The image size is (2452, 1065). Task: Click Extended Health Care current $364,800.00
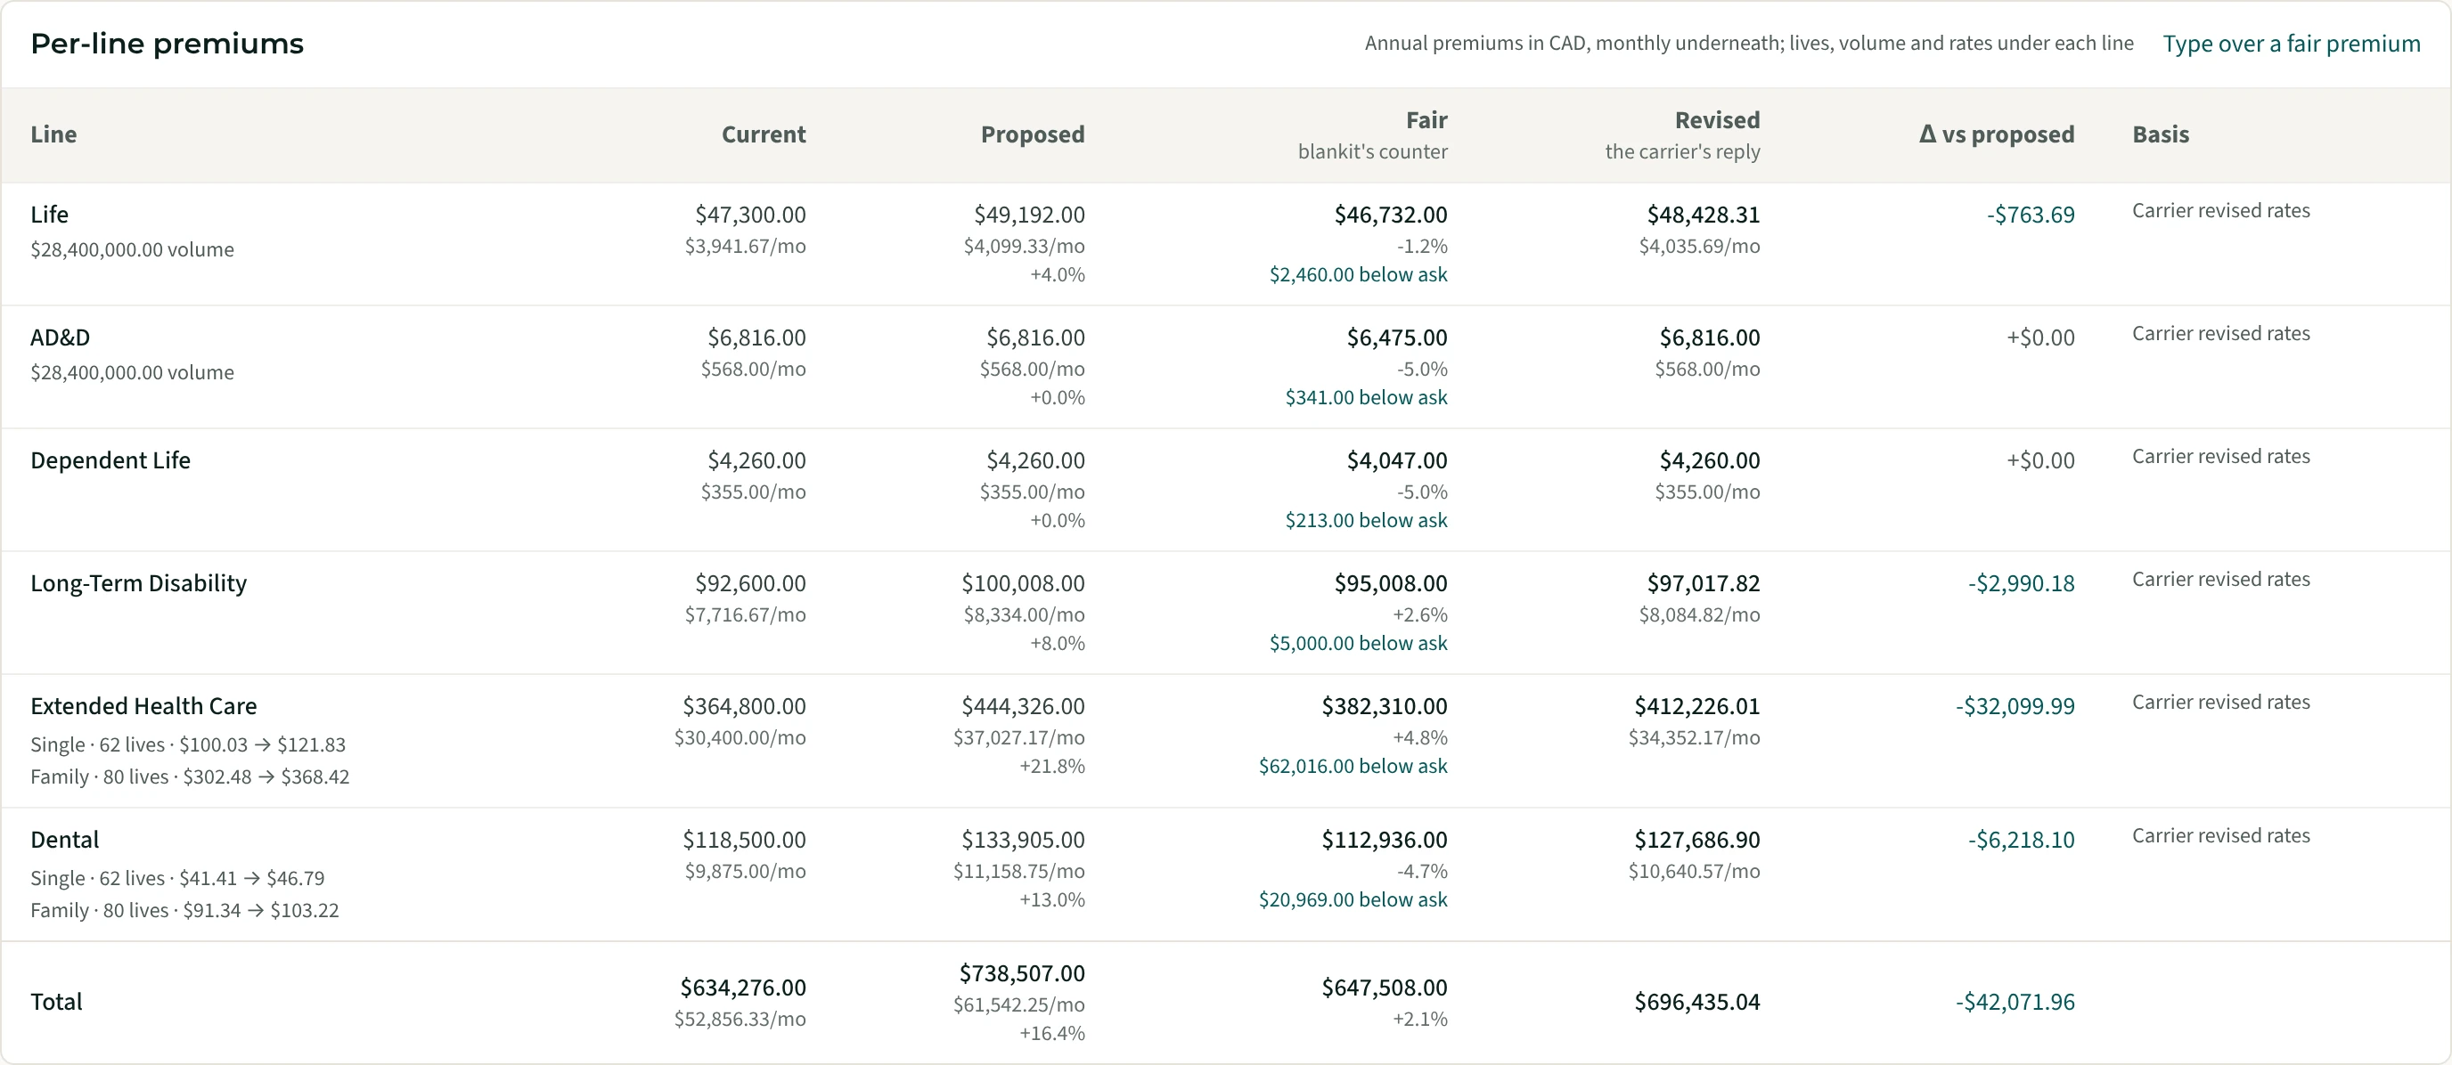pos(744,705)
